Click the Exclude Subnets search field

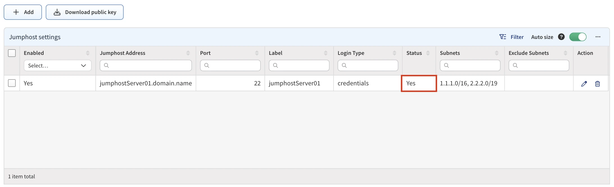[x=539, y=66]
